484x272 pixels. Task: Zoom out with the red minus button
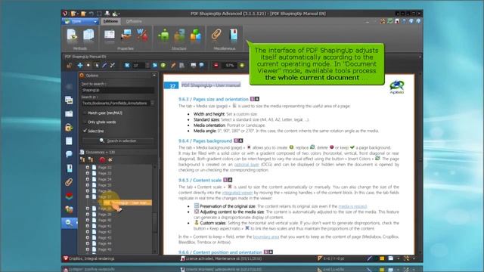click(x=216, y=66)
